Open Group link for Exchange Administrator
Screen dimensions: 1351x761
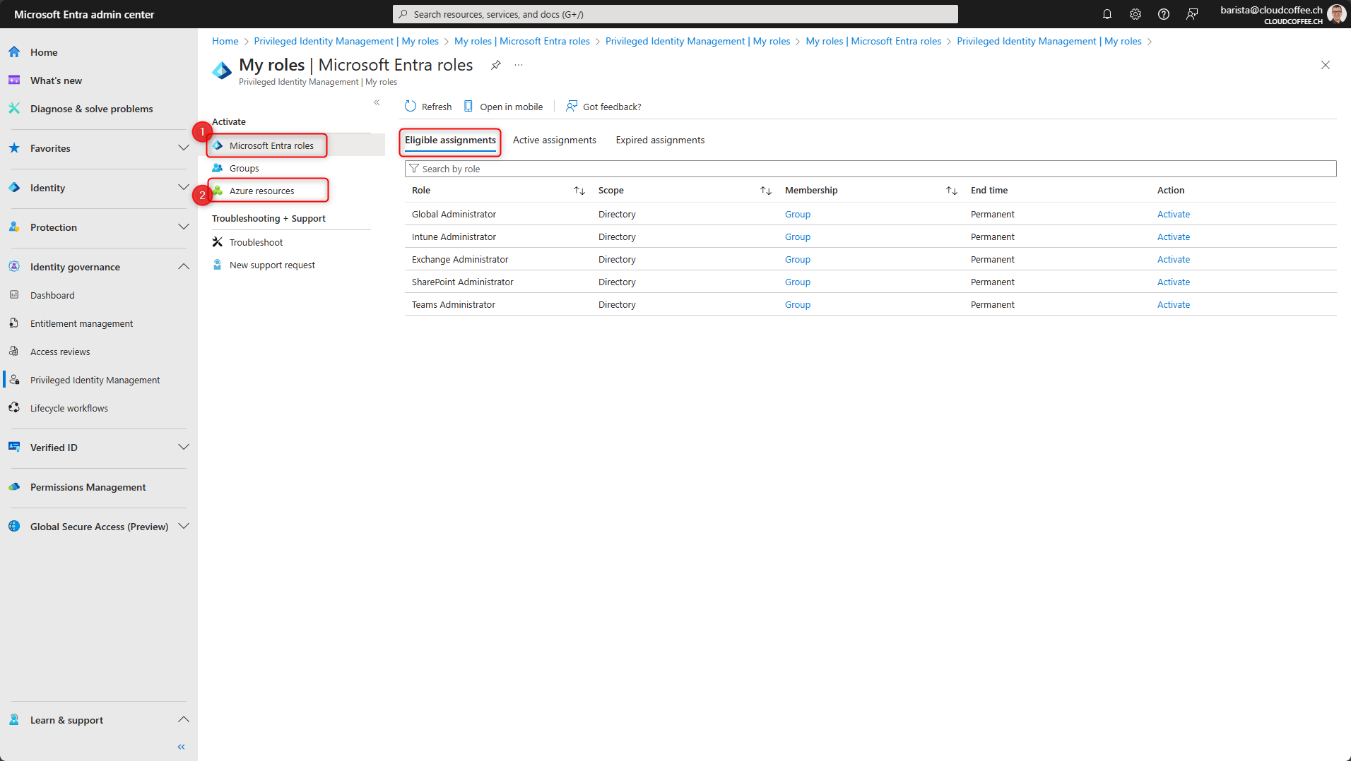point(797,259)
